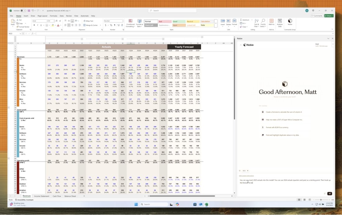The height and width of the screenshot is (215, 342).
Task: Open the File menu
Action: pyautogui.click(x=11, y=16)
